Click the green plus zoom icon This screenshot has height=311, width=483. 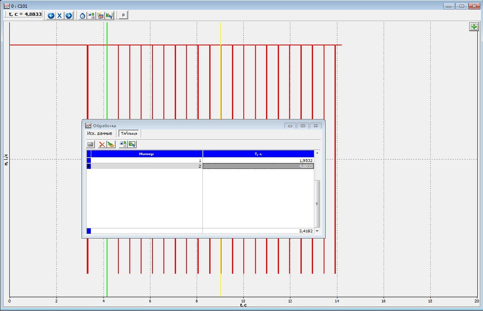(x=474, y=27)
